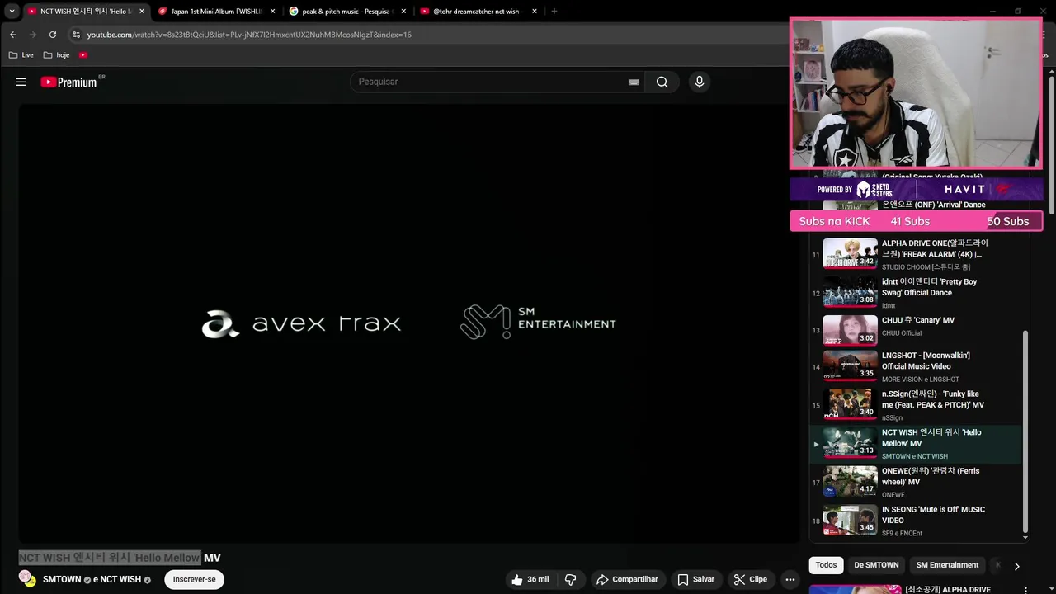Play n.SSign 'Funky like me' thumbnail
Screen dimensions: 1056x594
850,405
